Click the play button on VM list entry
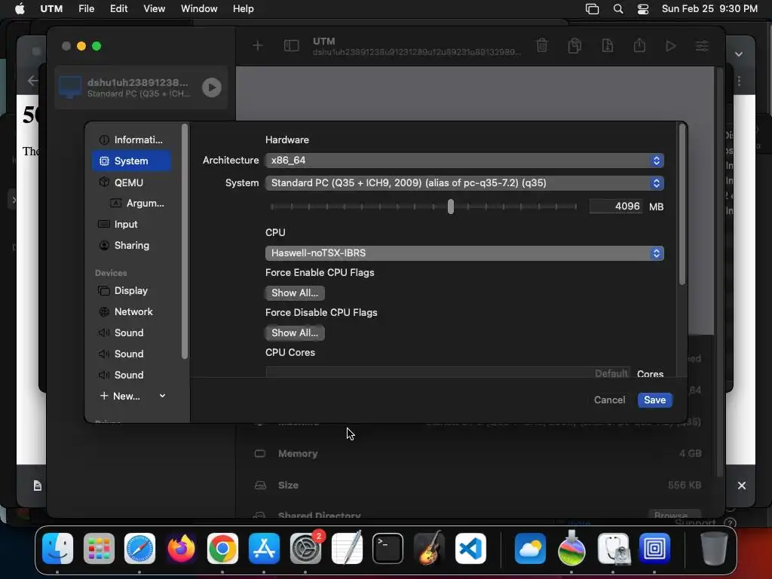Viewport: 772px width, 579px height. (212, 87)
